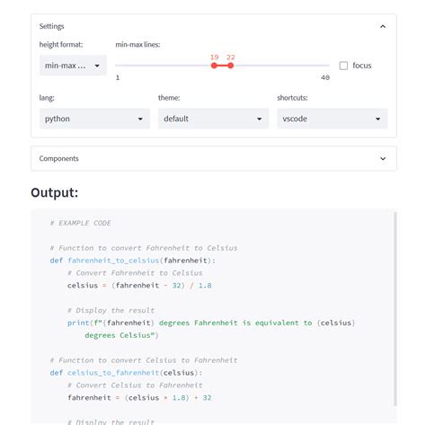The height and width of the screenshot is (425, 426).
Task: Open the shortcuts dropdown showing vscode
Action: click(x=332, y=119)
